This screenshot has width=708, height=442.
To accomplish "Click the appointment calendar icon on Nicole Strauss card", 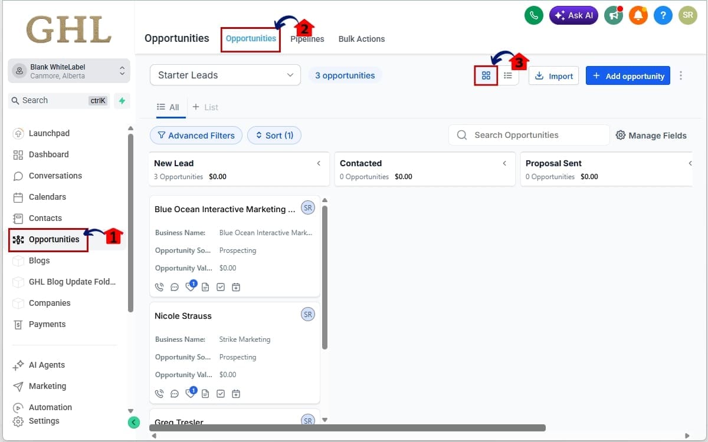I will 236,394.
